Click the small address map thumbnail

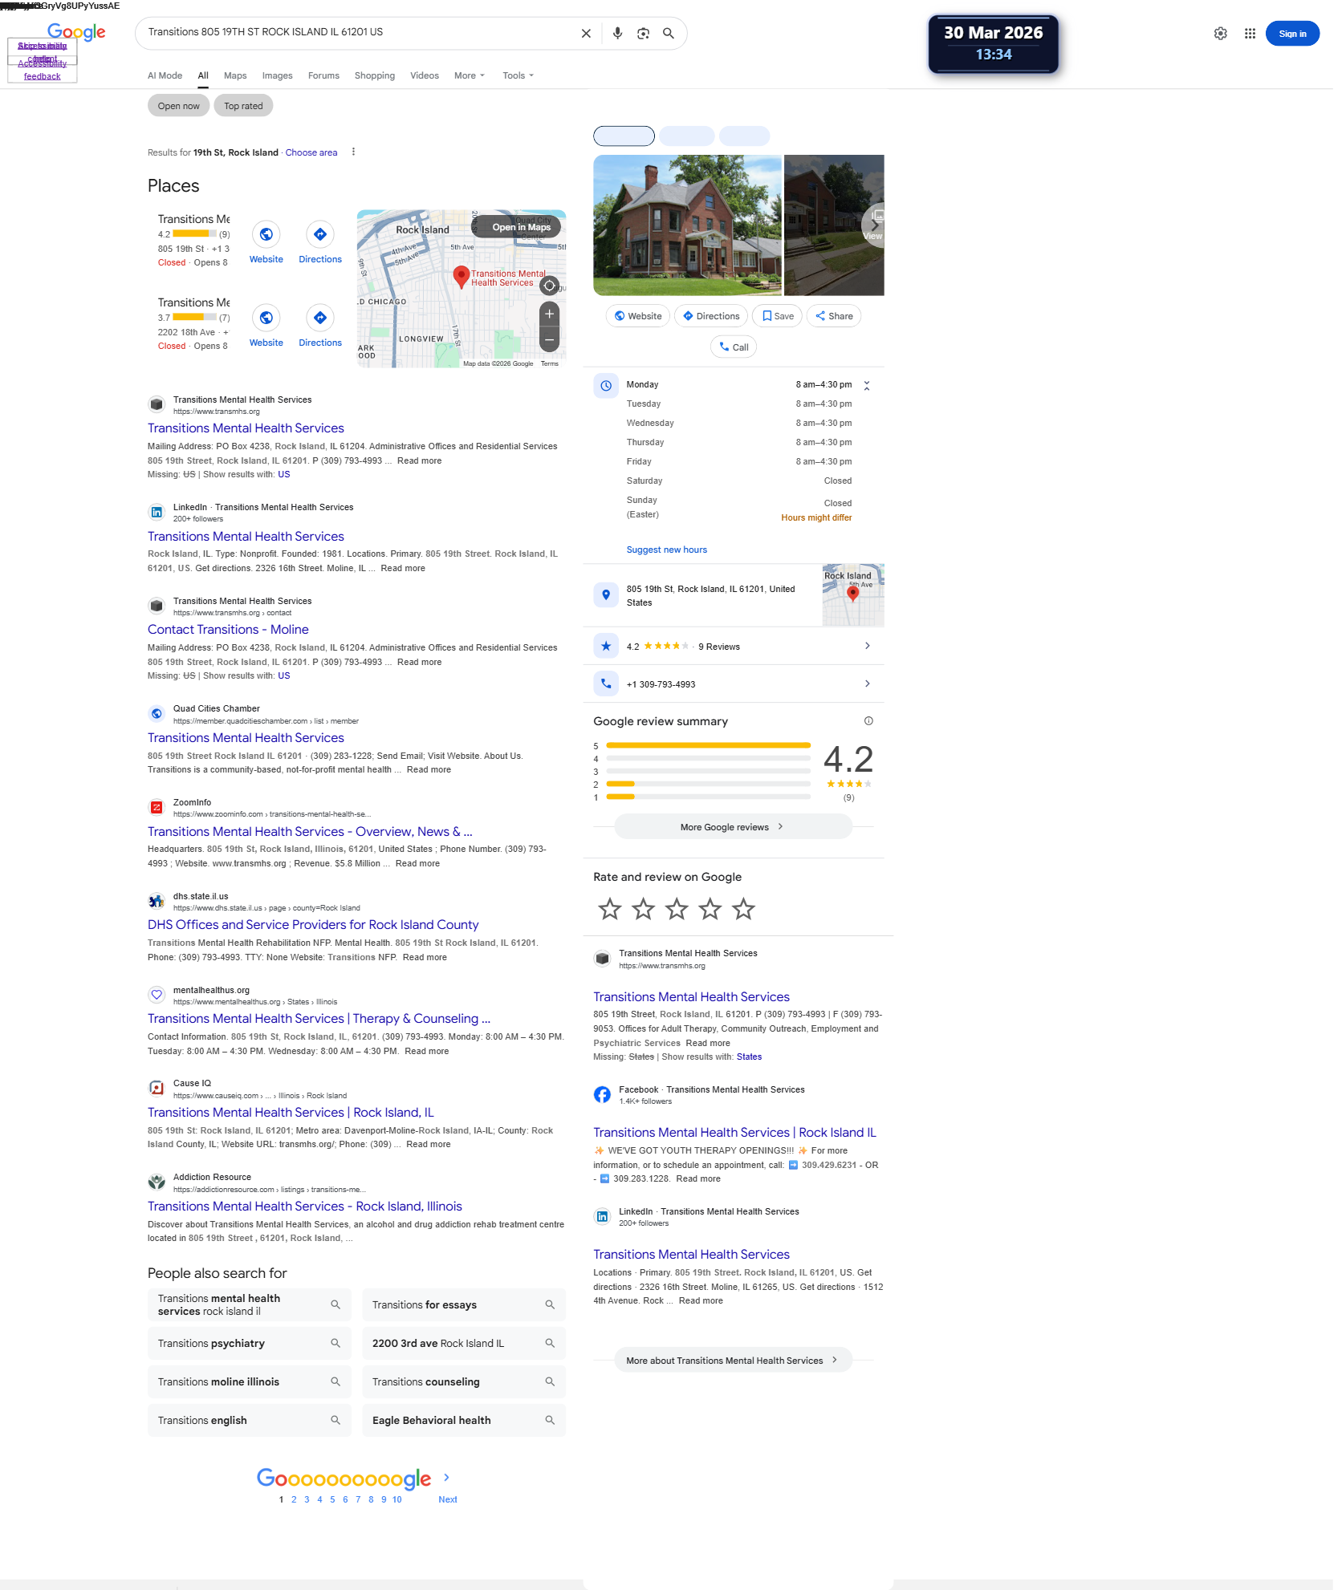click(853, 595)
